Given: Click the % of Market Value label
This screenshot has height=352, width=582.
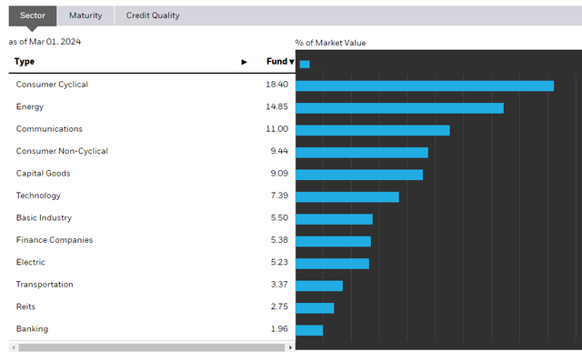Looking at the screenshot, I should point(330,43).
